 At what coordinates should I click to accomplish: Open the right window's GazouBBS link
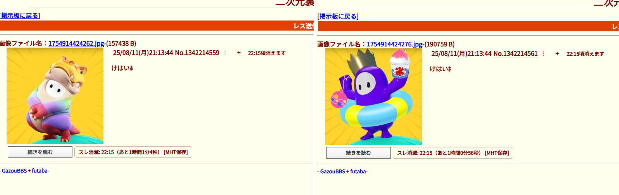pos(333,171)
